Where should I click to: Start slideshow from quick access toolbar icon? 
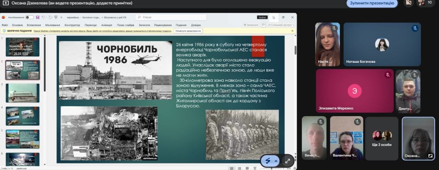click(x=56, y=17)
